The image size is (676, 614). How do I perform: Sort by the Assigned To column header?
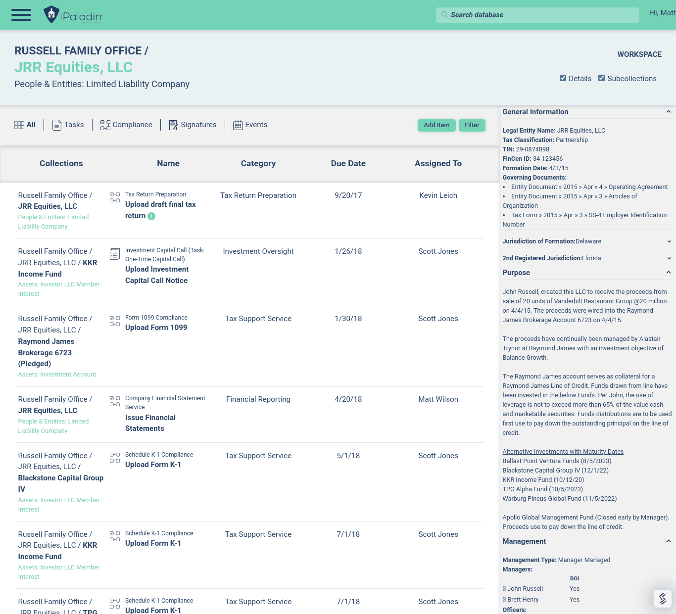click(x=438, y=163)
